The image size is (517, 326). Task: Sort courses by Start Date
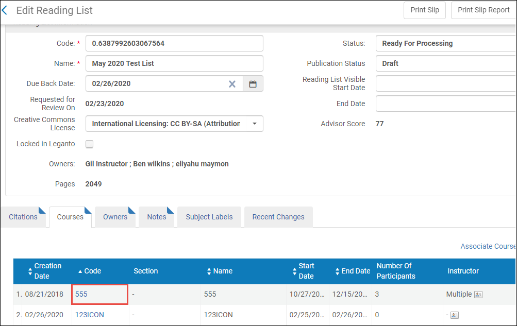coord(303,271)
